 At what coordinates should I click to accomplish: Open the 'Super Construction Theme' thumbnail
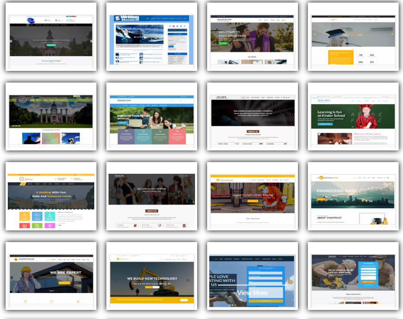pyautogui.click(x=253, y=196)
